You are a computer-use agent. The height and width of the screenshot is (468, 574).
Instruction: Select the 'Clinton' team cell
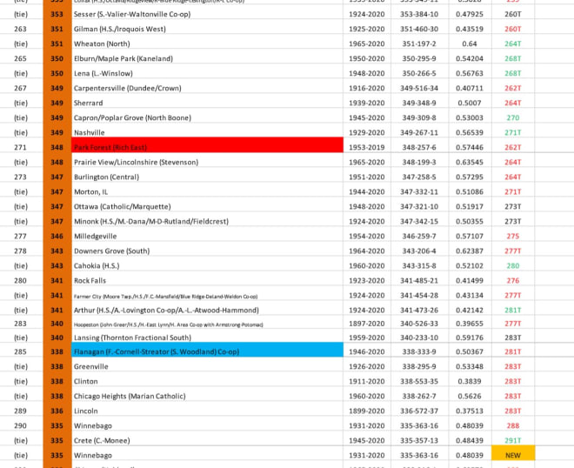(x=207, y=382)
